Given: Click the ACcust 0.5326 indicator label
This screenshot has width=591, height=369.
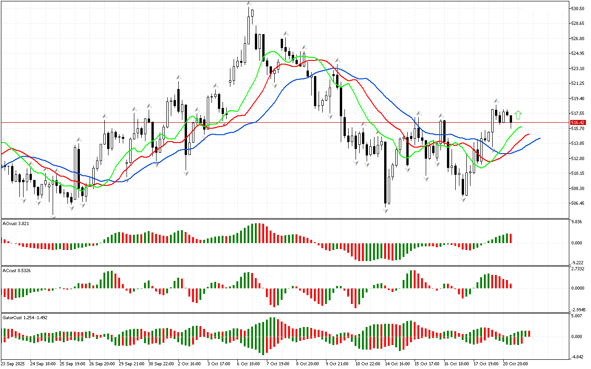Looking at the screenshot, I should tap(17, 270).
